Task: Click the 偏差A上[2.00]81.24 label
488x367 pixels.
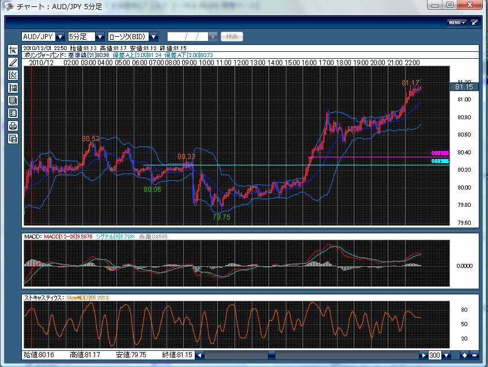Action: 137,55
